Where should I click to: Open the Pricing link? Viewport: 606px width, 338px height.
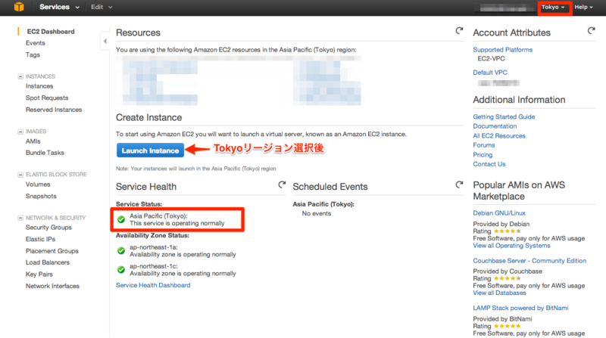click(x=483, y=155)
